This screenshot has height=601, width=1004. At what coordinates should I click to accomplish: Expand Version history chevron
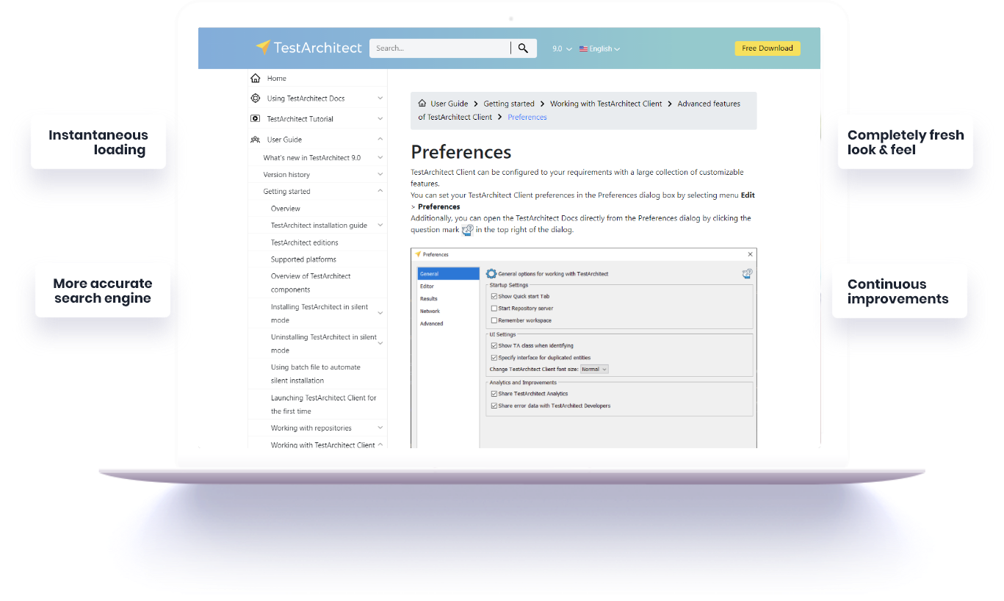point(380,174)
